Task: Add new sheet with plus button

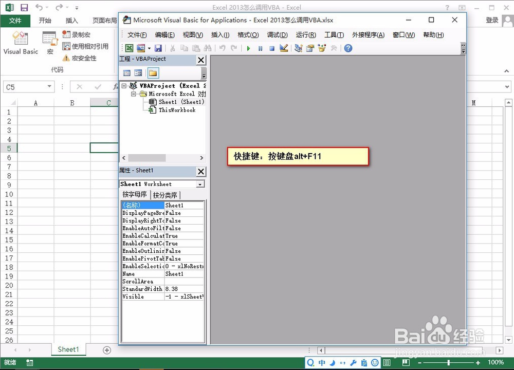Action: click(107, 350)
